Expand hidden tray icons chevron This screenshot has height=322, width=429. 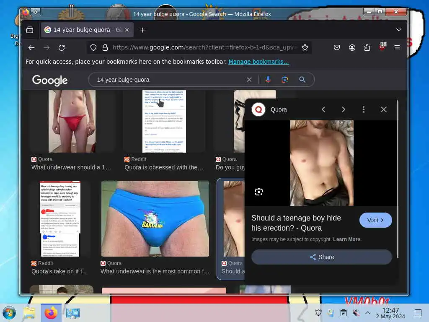click(368, 313)
